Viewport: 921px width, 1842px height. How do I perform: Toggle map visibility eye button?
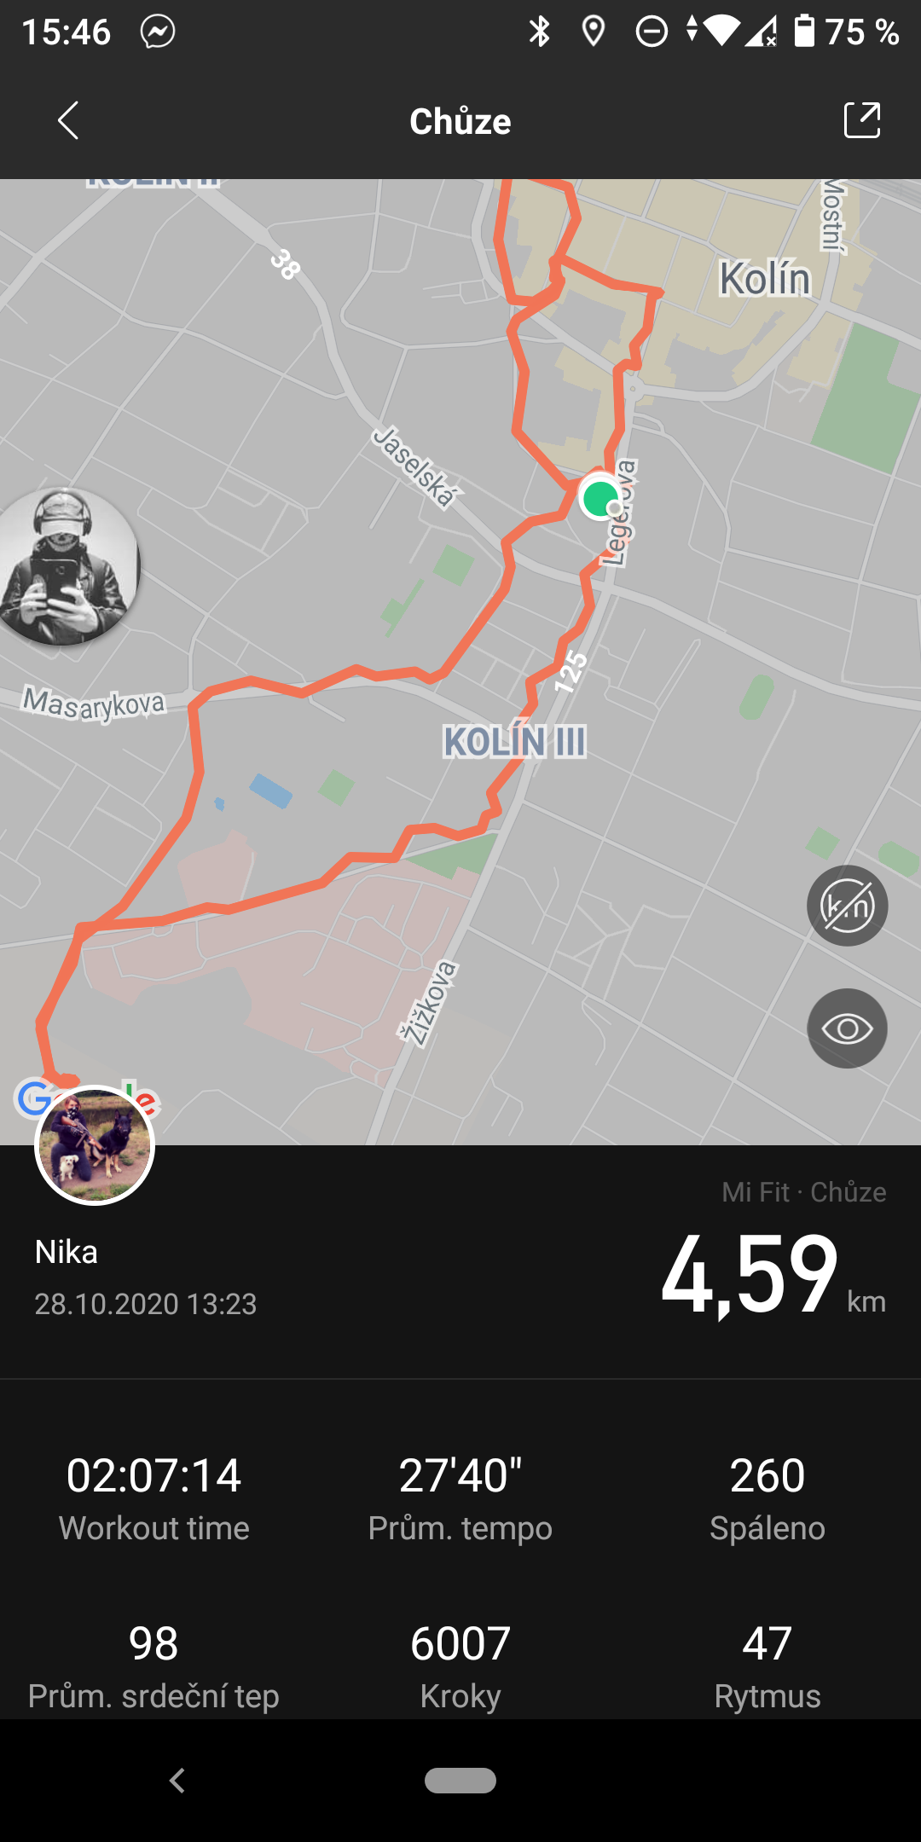[847, 1028]
